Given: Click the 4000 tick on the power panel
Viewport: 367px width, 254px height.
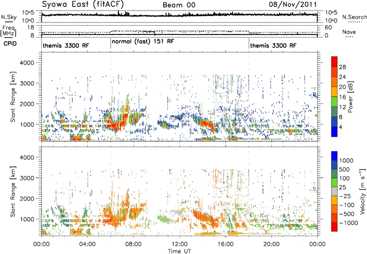Looking at the screenshot, I should point(27,63).
